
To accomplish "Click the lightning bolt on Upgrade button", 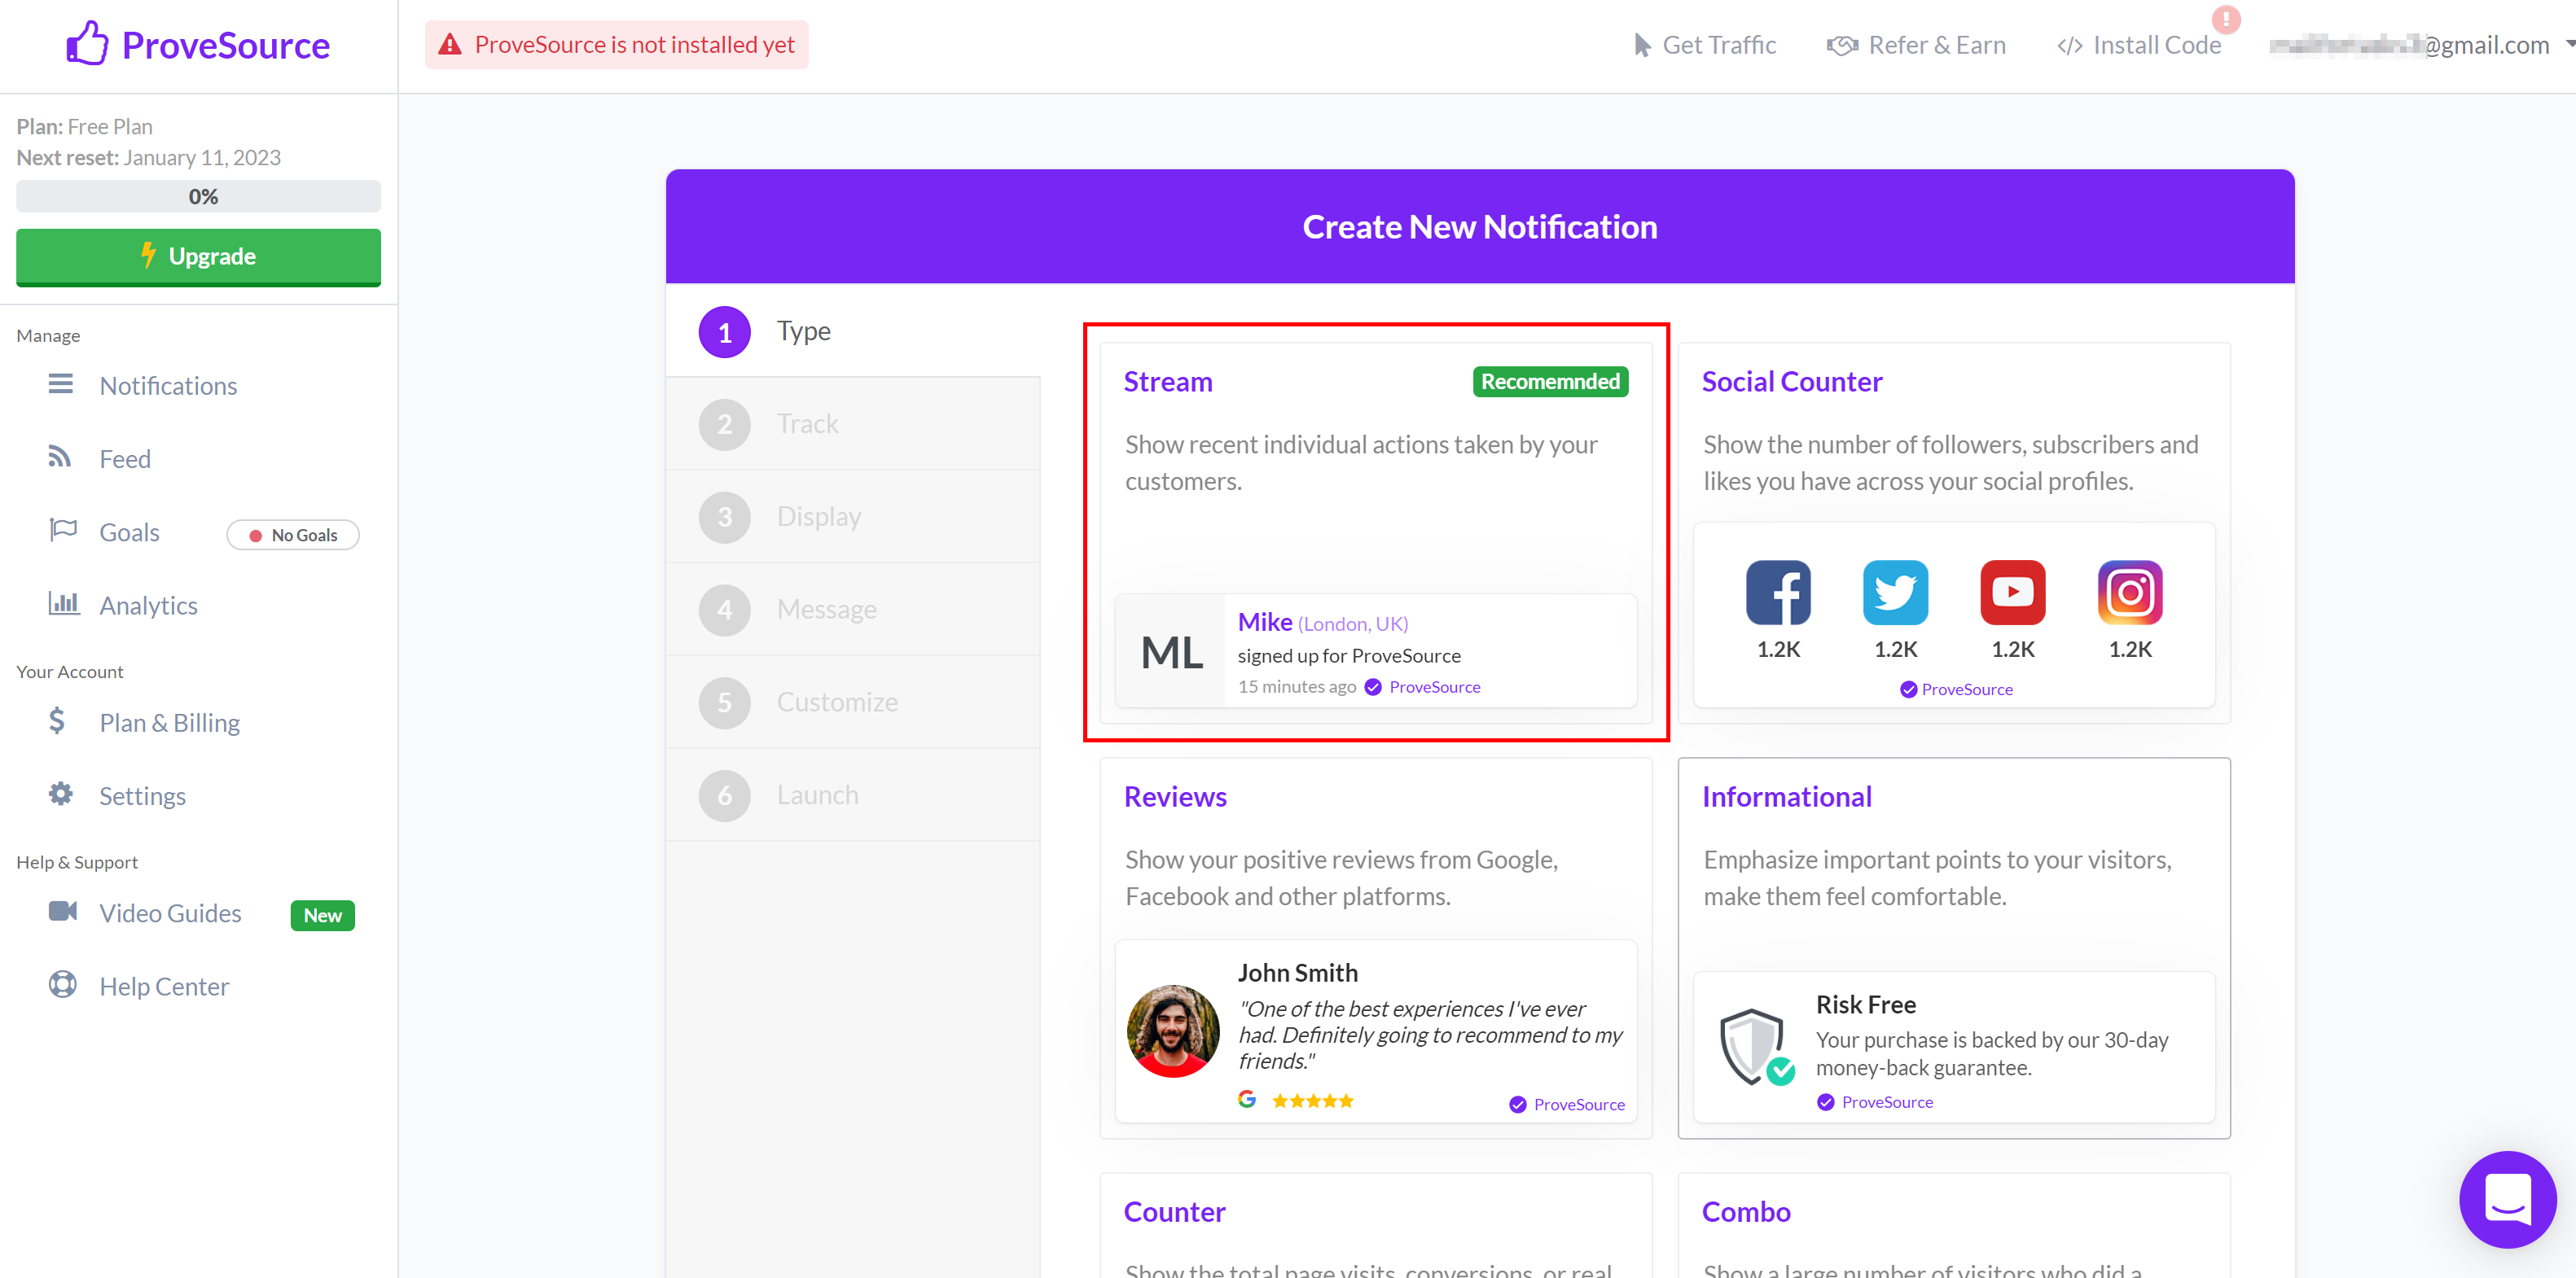I will 148,255.
